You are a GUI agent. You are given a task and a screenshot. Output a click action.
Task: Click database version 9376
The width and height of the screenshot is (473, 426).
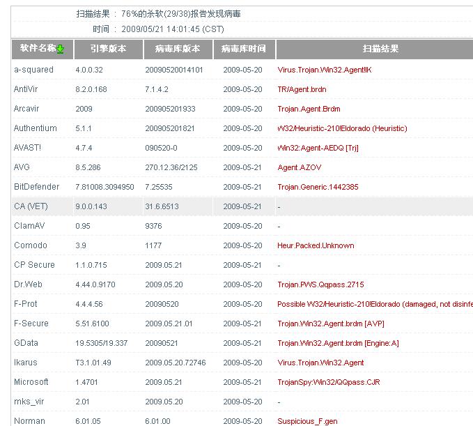point(153,226)
